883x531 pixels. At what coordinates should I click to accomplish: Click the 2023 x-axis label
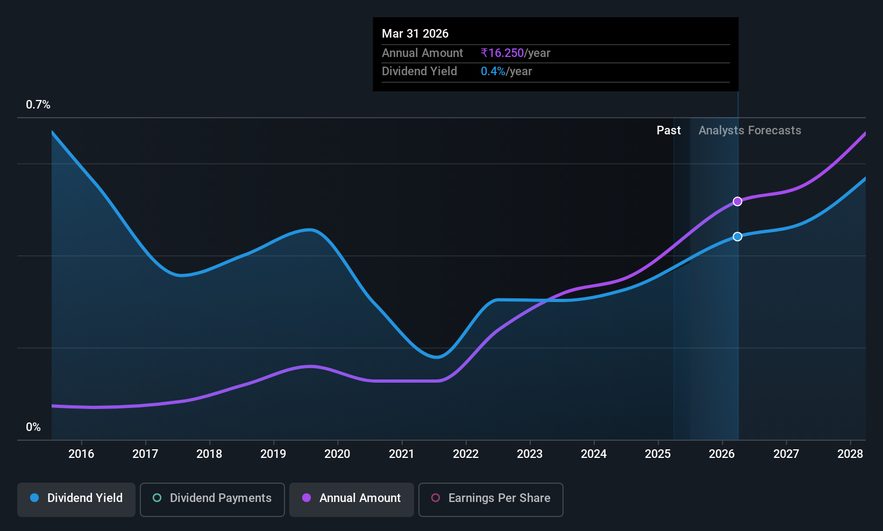point(530,454)
